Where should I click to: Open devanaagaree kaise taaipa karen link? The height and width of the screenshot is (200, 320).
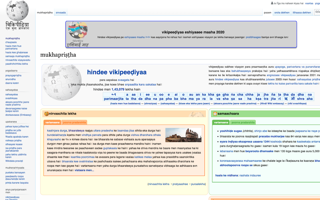pos(16,110)
